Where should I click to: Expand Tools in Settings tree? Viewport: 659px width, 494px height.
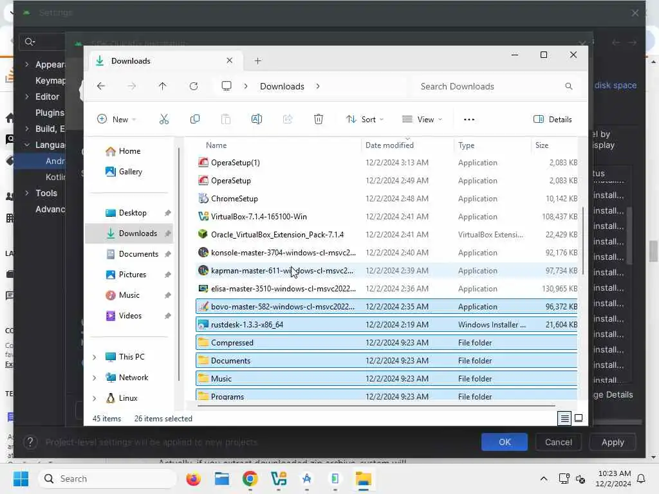pos(27,193)
